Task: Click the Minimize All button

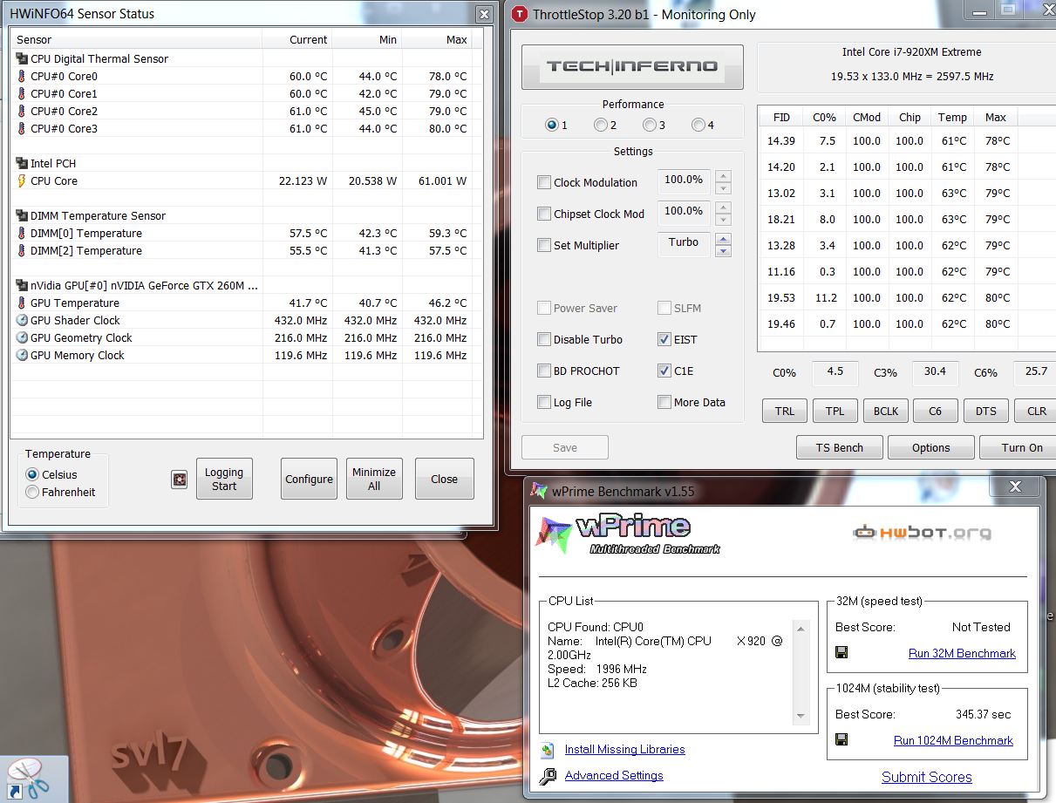Action: [x=374, y=479]
